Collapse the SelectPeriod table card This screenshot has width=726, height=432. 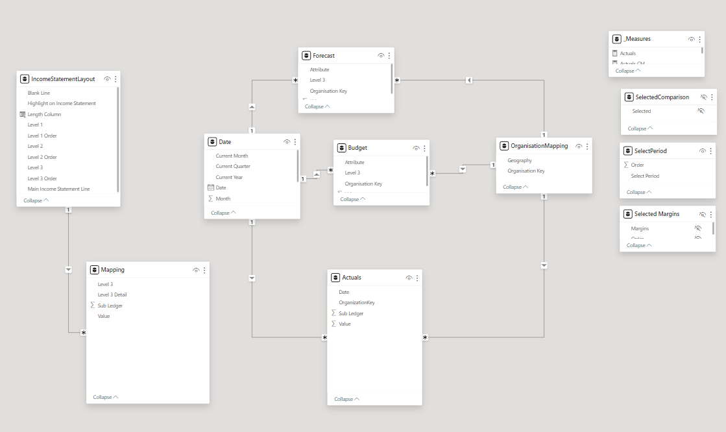pyautogui.click(x=639, y=192)
